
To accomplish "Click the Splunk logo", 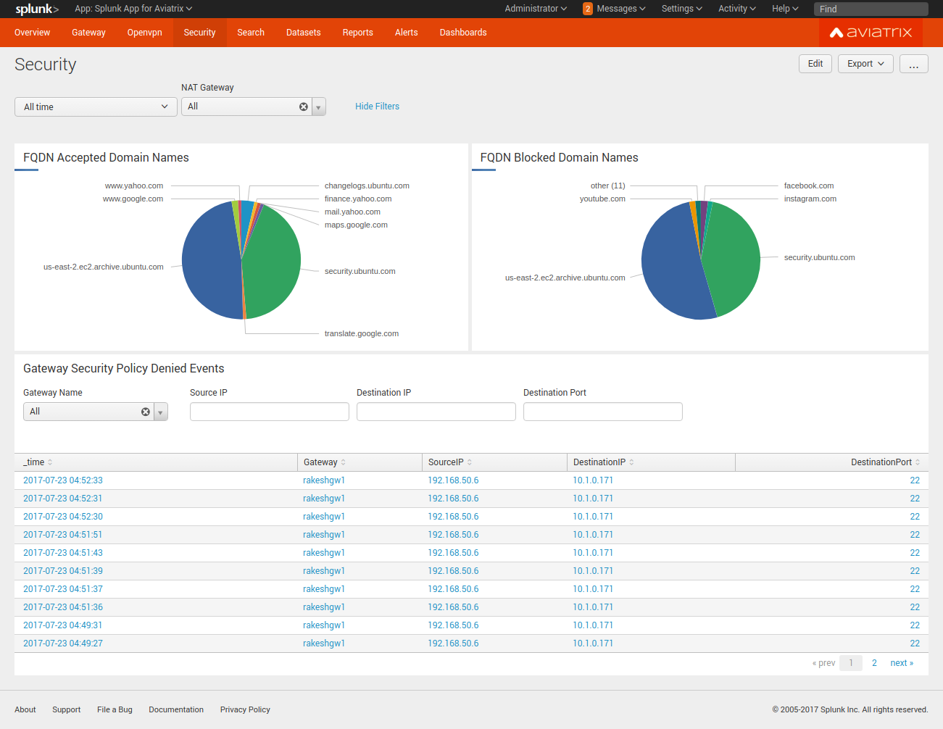I will tap(37, 9).
